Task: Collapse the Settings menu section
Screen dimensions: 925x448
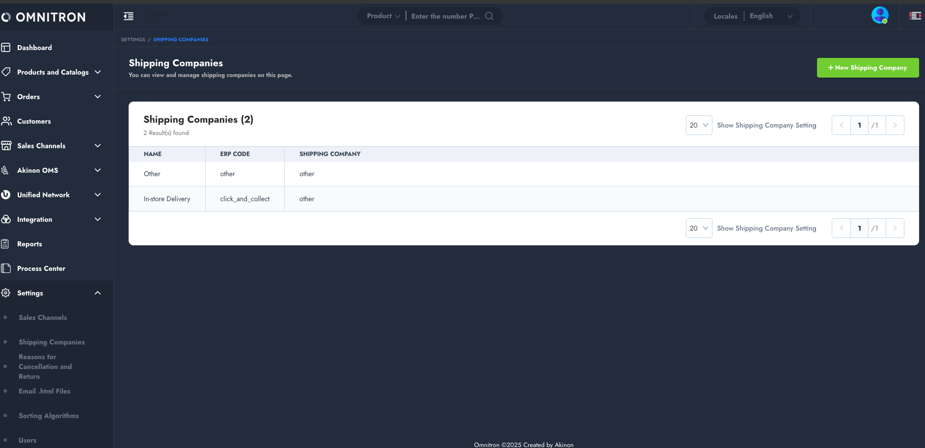Action: [98, 293]
